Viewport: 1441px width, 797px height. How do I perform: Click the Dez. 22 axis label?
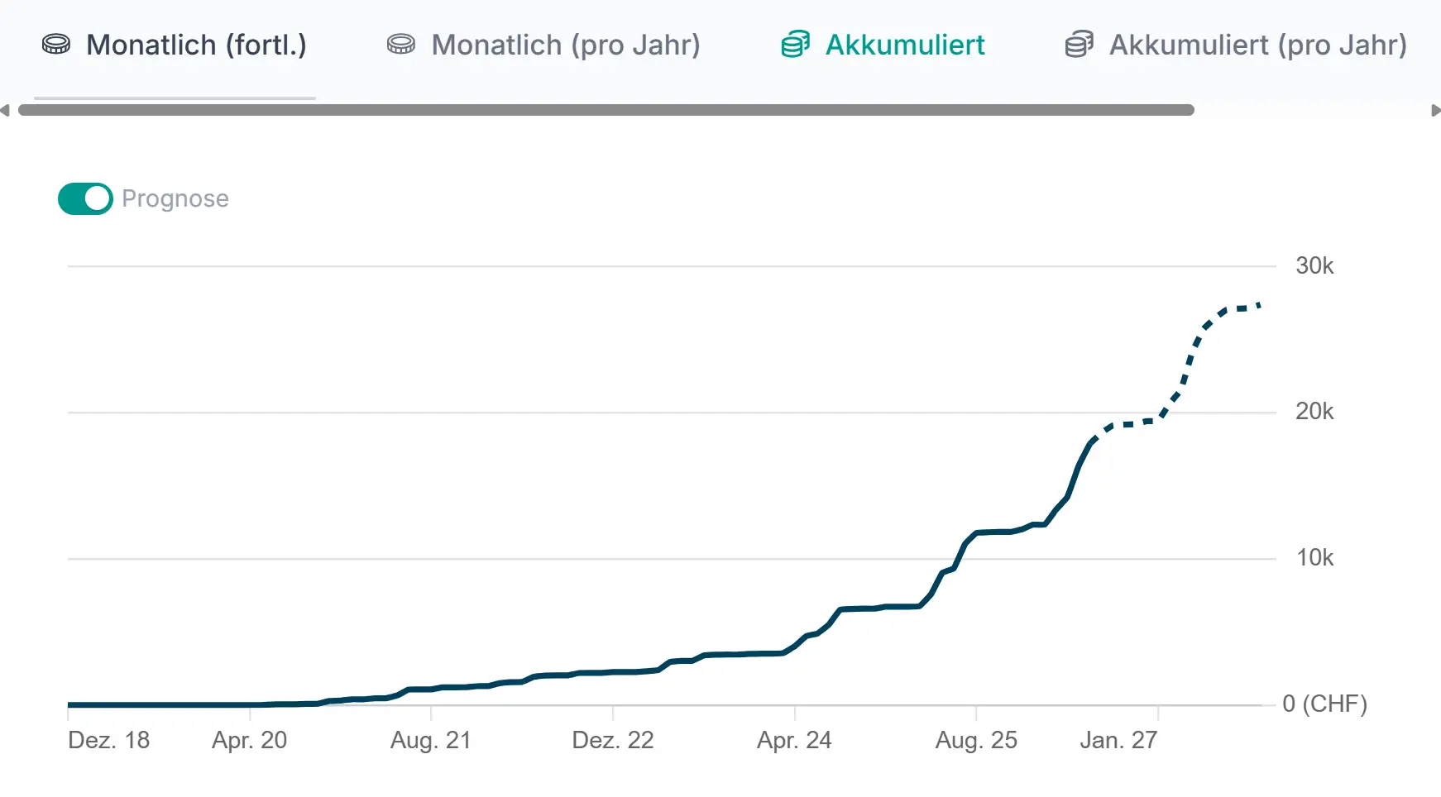pos(613,740)
